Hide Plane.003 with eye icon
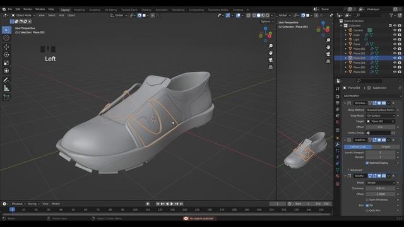This screenshot has width=404, height=227. (x=395, y=58)
